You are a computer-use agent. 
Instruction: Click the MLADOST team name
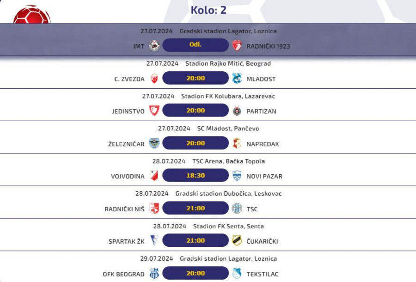click(x=261, y=79)
